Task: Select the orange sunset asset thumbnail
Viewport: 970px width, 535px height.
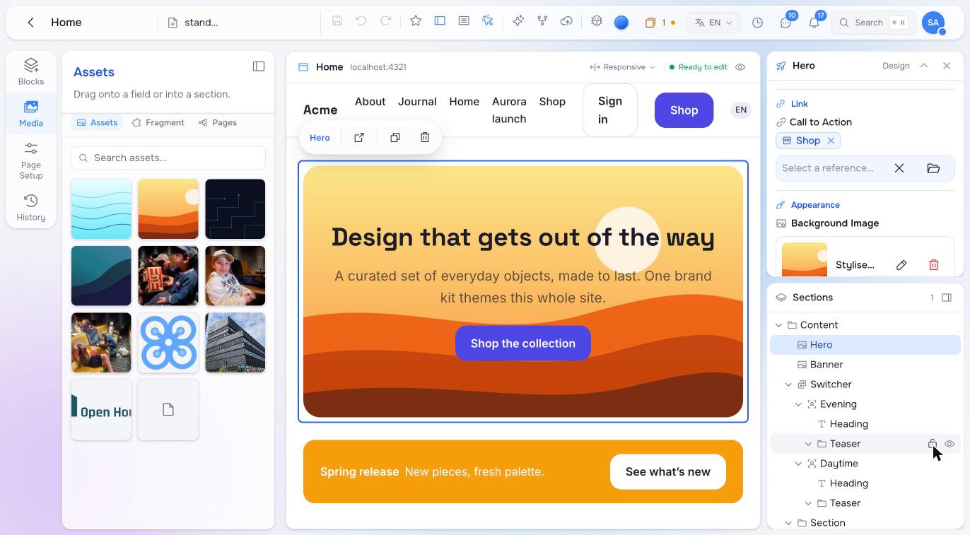Action: [x=168, y=209]
